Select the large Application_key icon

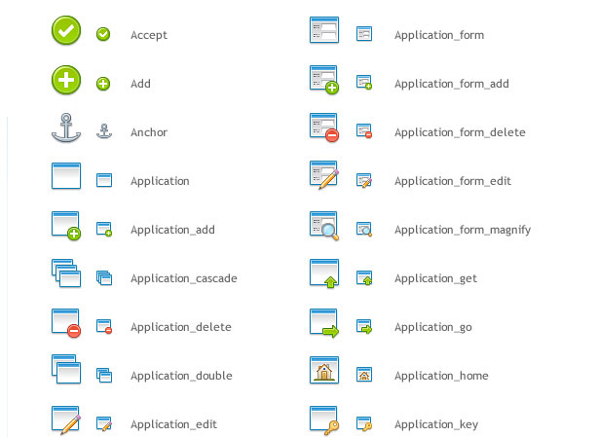(324, 420)
